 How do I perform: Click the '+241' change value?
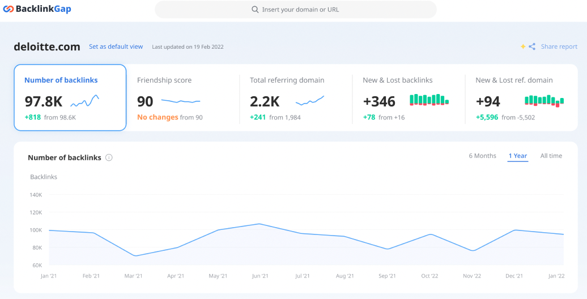pos(258,117)
